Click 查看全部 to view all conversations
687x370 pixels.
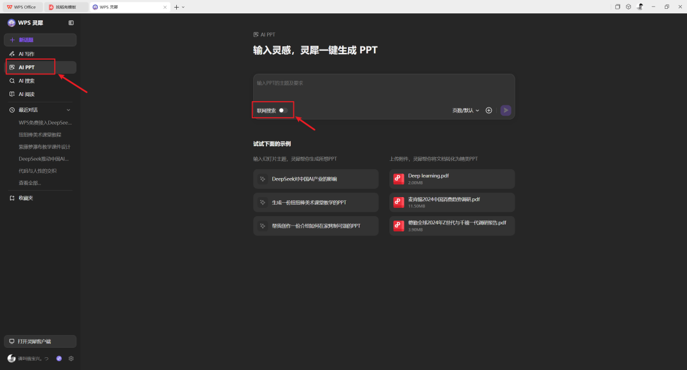tap(29, 183)
